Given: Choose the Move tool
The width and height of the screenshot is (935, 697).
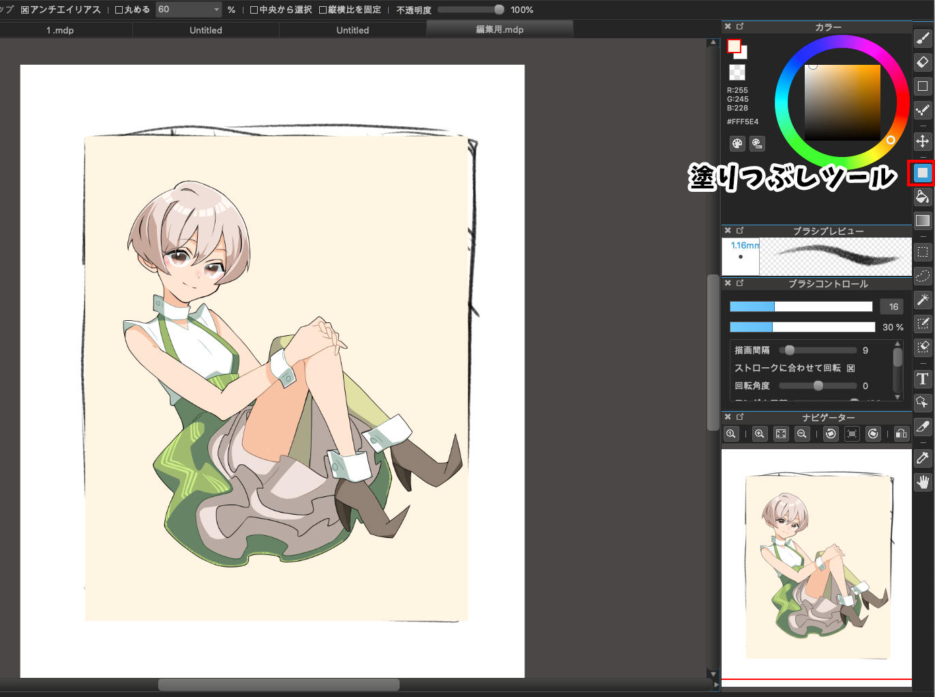Looking at the screenshot, I should (922, 141).
